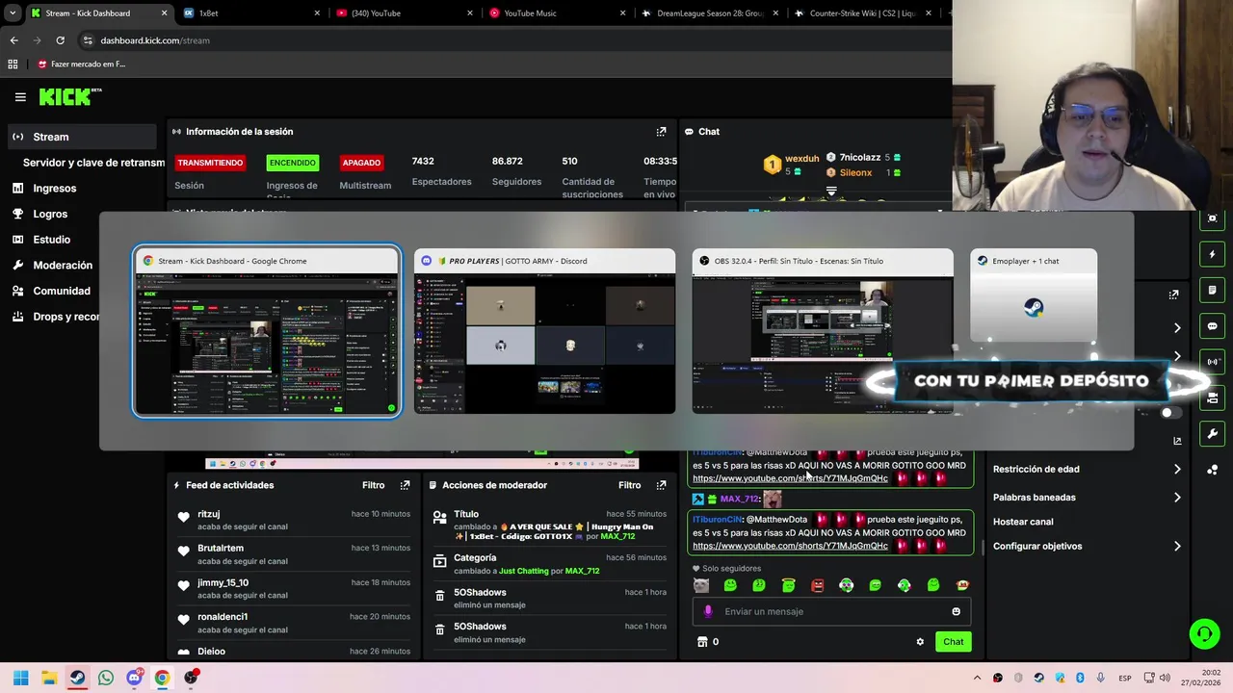Switch to the (340) YouTube tab

404,13
